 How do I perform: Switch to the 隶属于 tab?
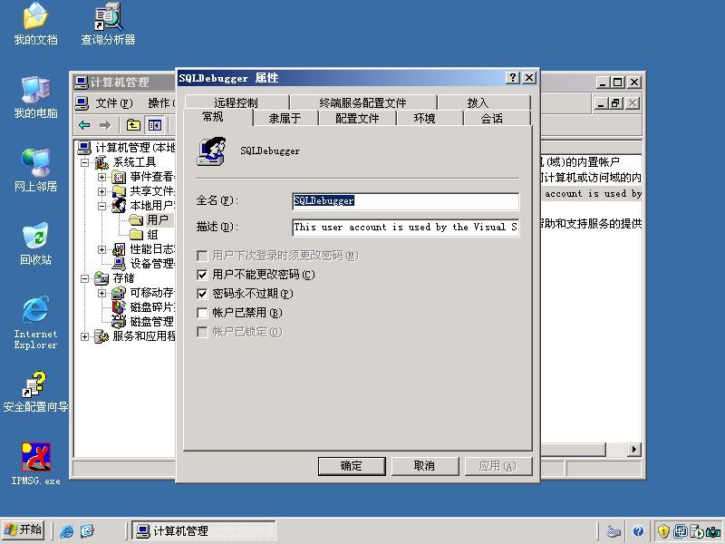pyautogui.click(x=285, y=119)
